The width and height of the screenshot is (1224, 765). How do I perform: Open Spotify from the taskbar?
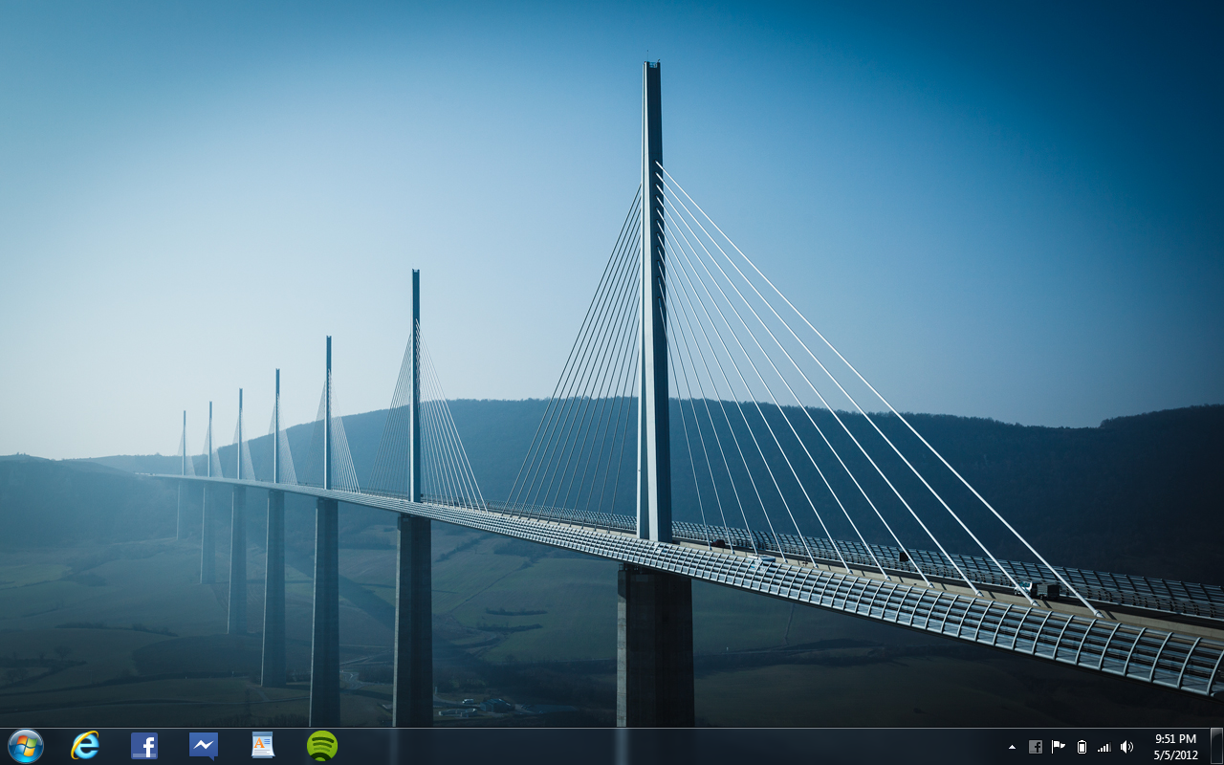click(x=322, y=746)
